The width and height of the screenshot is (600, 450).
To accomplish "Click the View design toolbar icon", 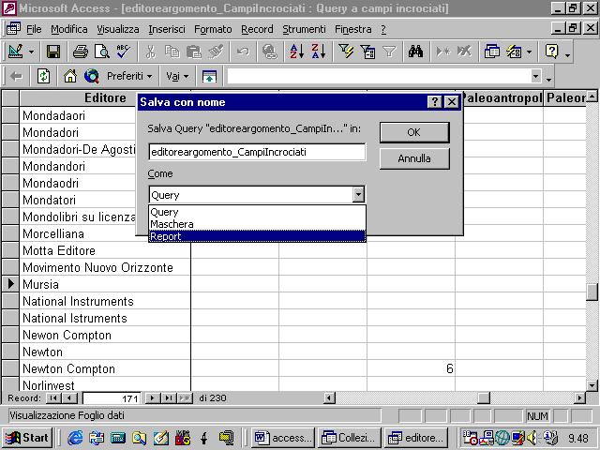I will tap(15, 52).
